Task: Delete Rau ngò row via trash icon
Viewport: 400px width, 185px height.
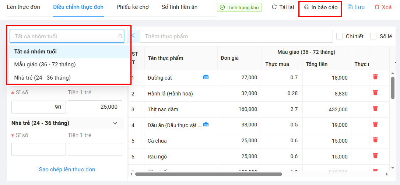Action: [375, 156]
